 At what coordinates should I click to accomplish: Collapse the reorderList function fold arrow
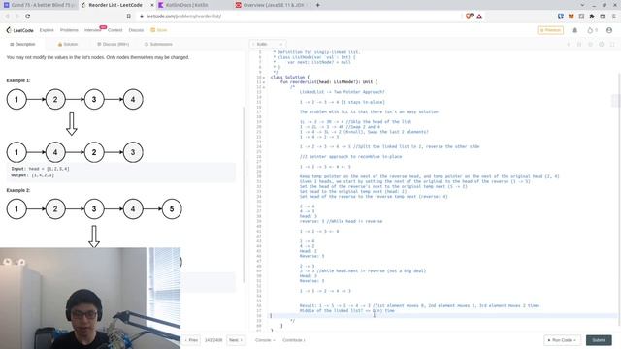264,82
